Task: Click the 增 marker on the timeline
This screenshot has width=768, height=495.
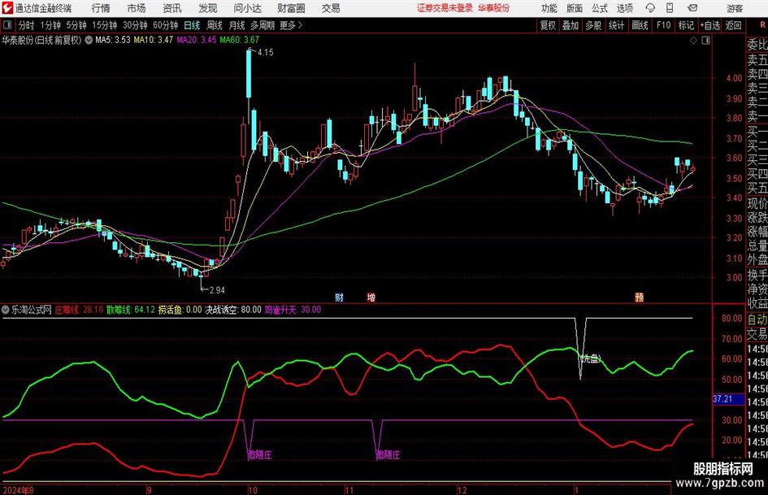Action: [x=371, y=297]
